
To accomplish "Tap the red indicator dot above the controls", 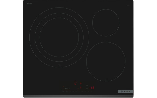I will (63, 87).
